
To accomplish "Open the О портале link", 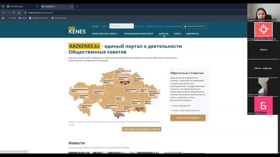I will pyautogui.click(x=139, y=26).
